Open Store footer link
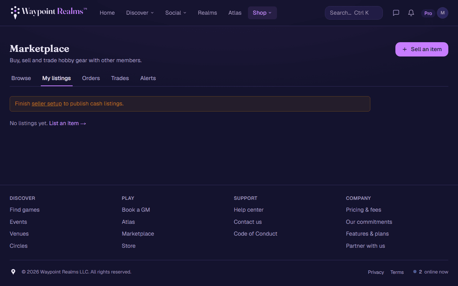Screen dimensions: 458x286 point(129,246)
